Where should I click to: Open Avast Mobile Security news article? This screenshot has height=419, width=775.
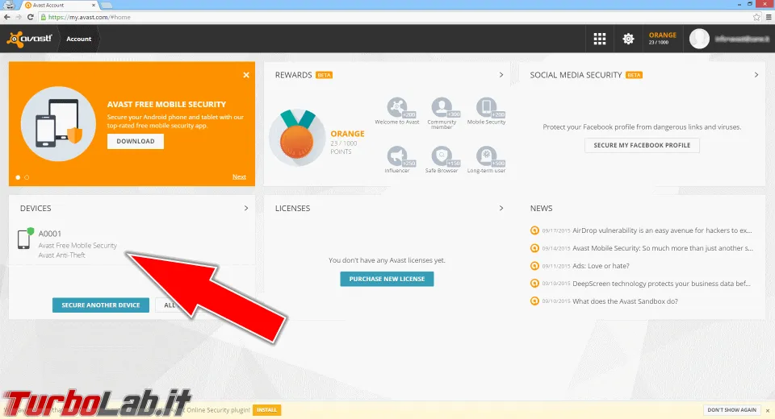[662, 248]
